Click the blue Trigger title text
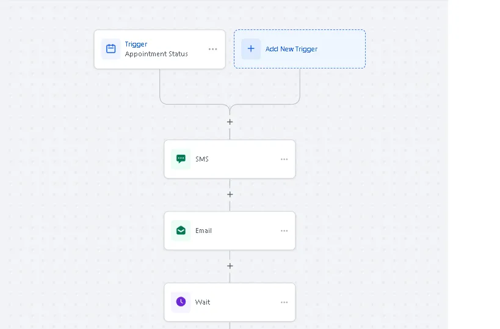Viewport: 500px width, 329px height. 136,44
